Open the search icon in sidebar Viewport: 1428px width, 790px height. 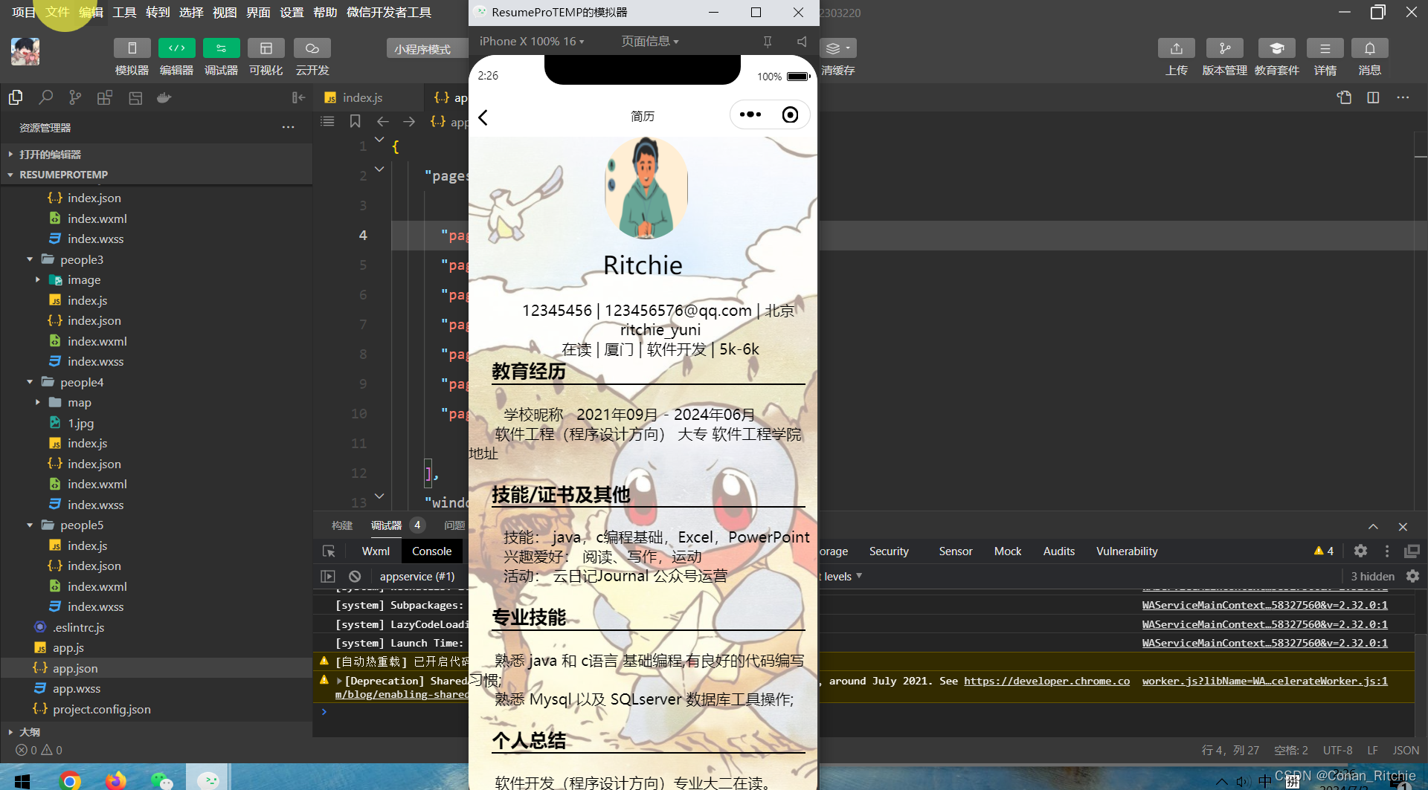click(x=45, y=97)
